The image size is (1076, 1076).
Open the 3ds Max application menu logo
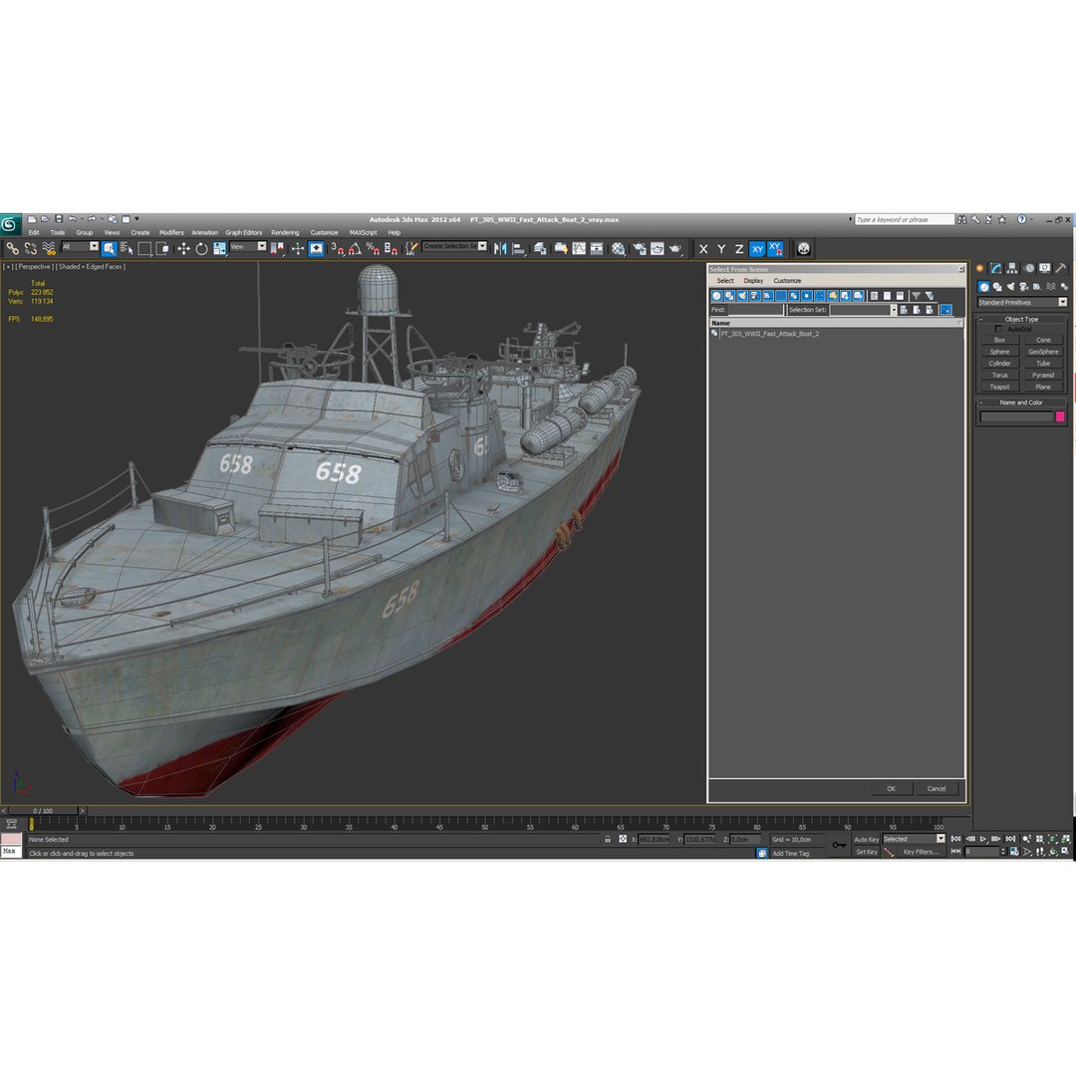click(10, 224)
